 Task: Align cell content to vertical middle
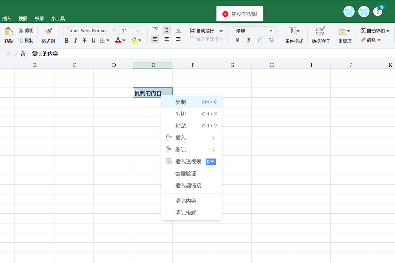[x=167, y=30]
